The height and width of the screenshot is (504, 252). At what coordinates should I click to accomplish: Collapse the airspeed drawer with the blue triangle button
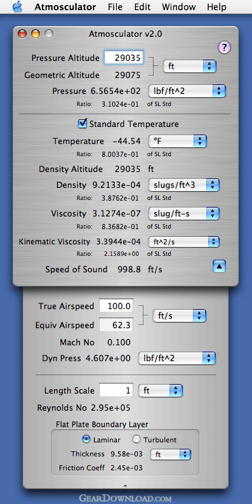[219, 266]
